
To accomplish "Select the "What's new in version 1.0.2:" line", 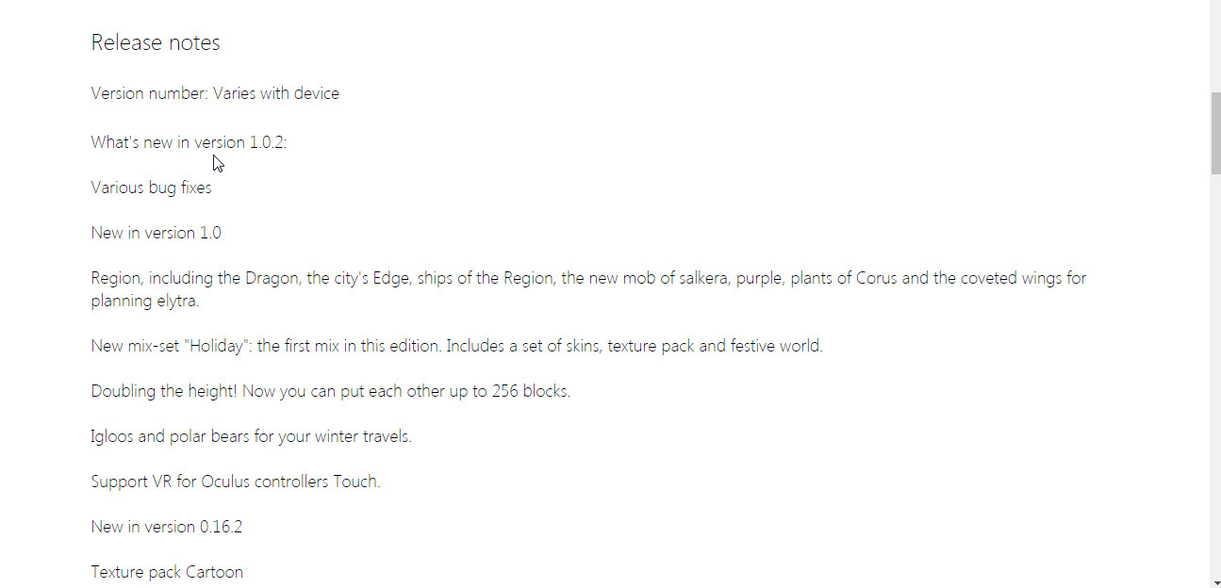I will (x=189, y=142).
